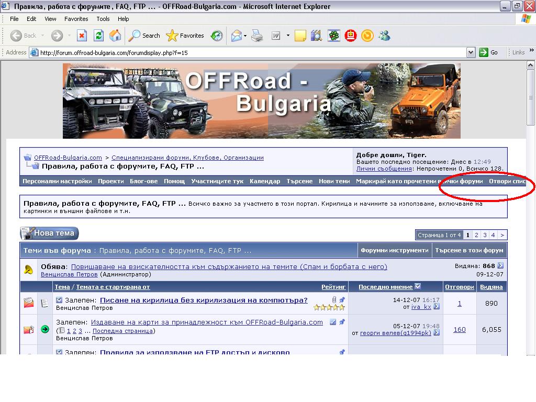Click the ICQ flower icon in toolbar
The height and width of the screenshot is (402, 536).
coord(333,36)
